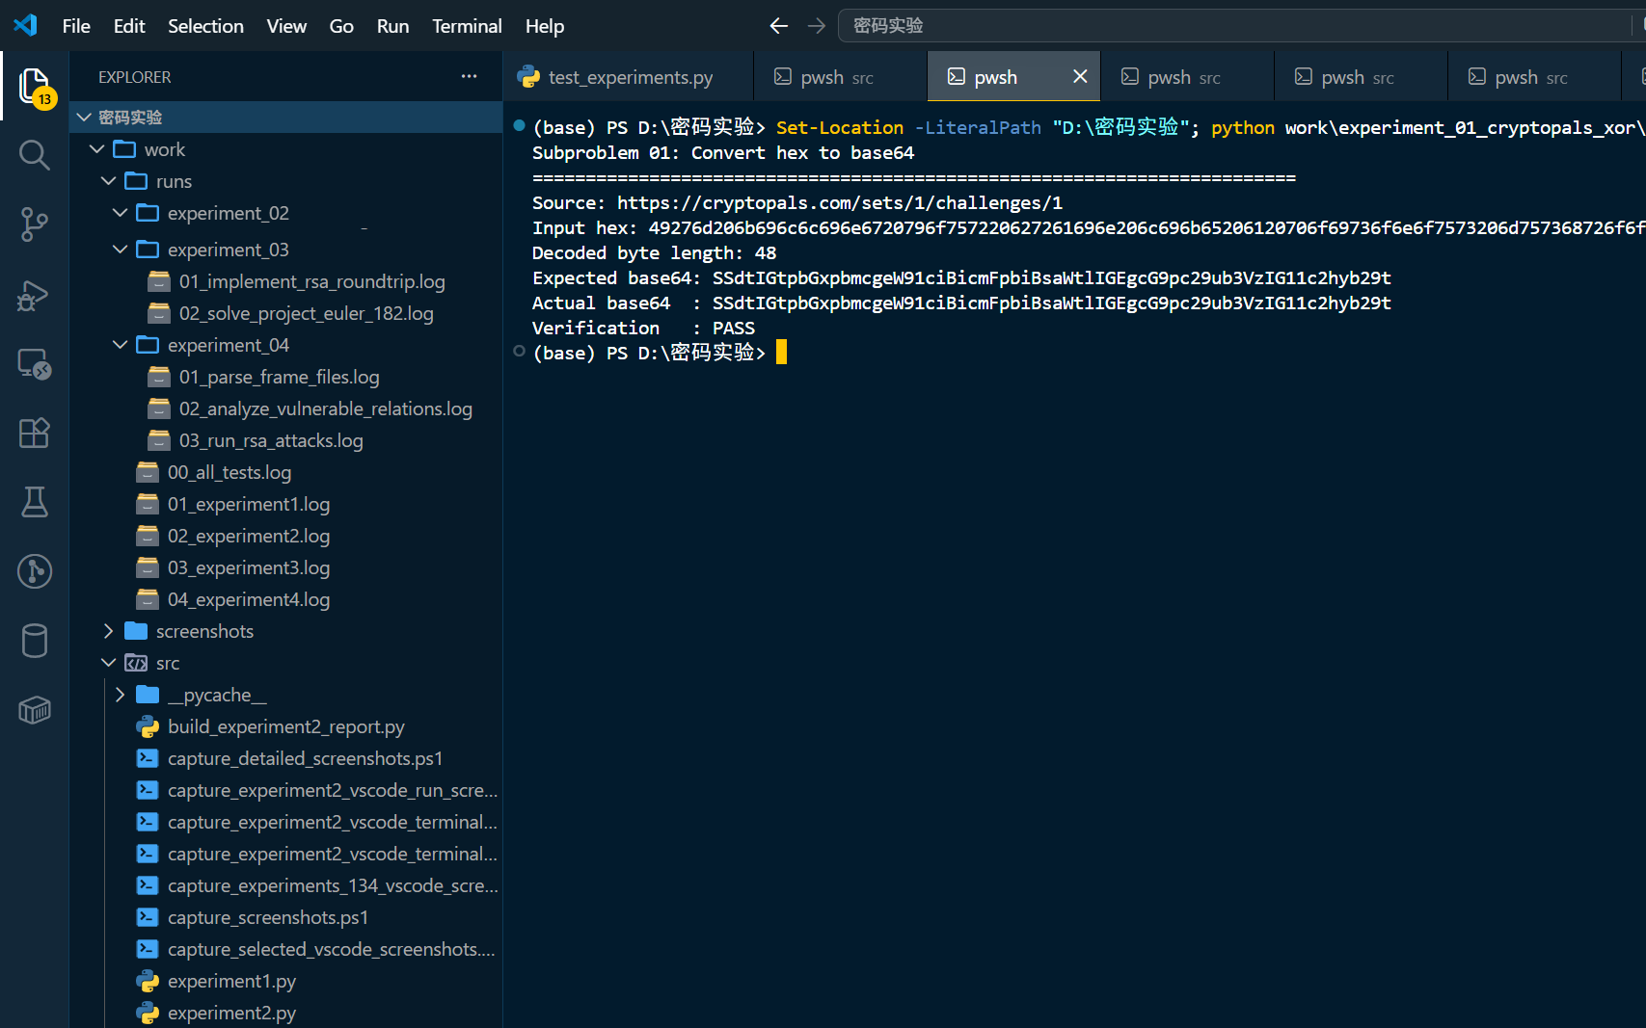1646x1028 pixels.
Task: Open the View menu
Action: (286, 26)
